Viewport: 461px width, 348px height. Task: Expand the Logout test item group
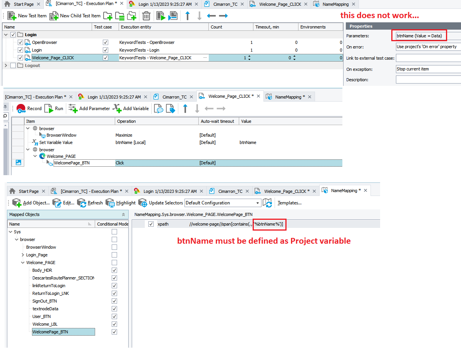pyautogui.click(x=6, y=65)
